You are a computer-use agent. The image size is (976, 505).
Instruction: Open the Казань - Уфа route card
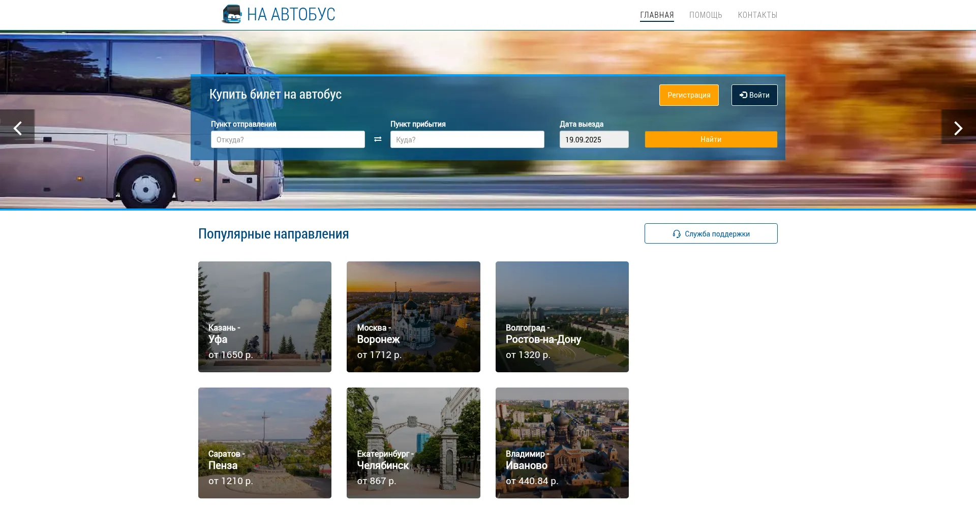point(265,317)
